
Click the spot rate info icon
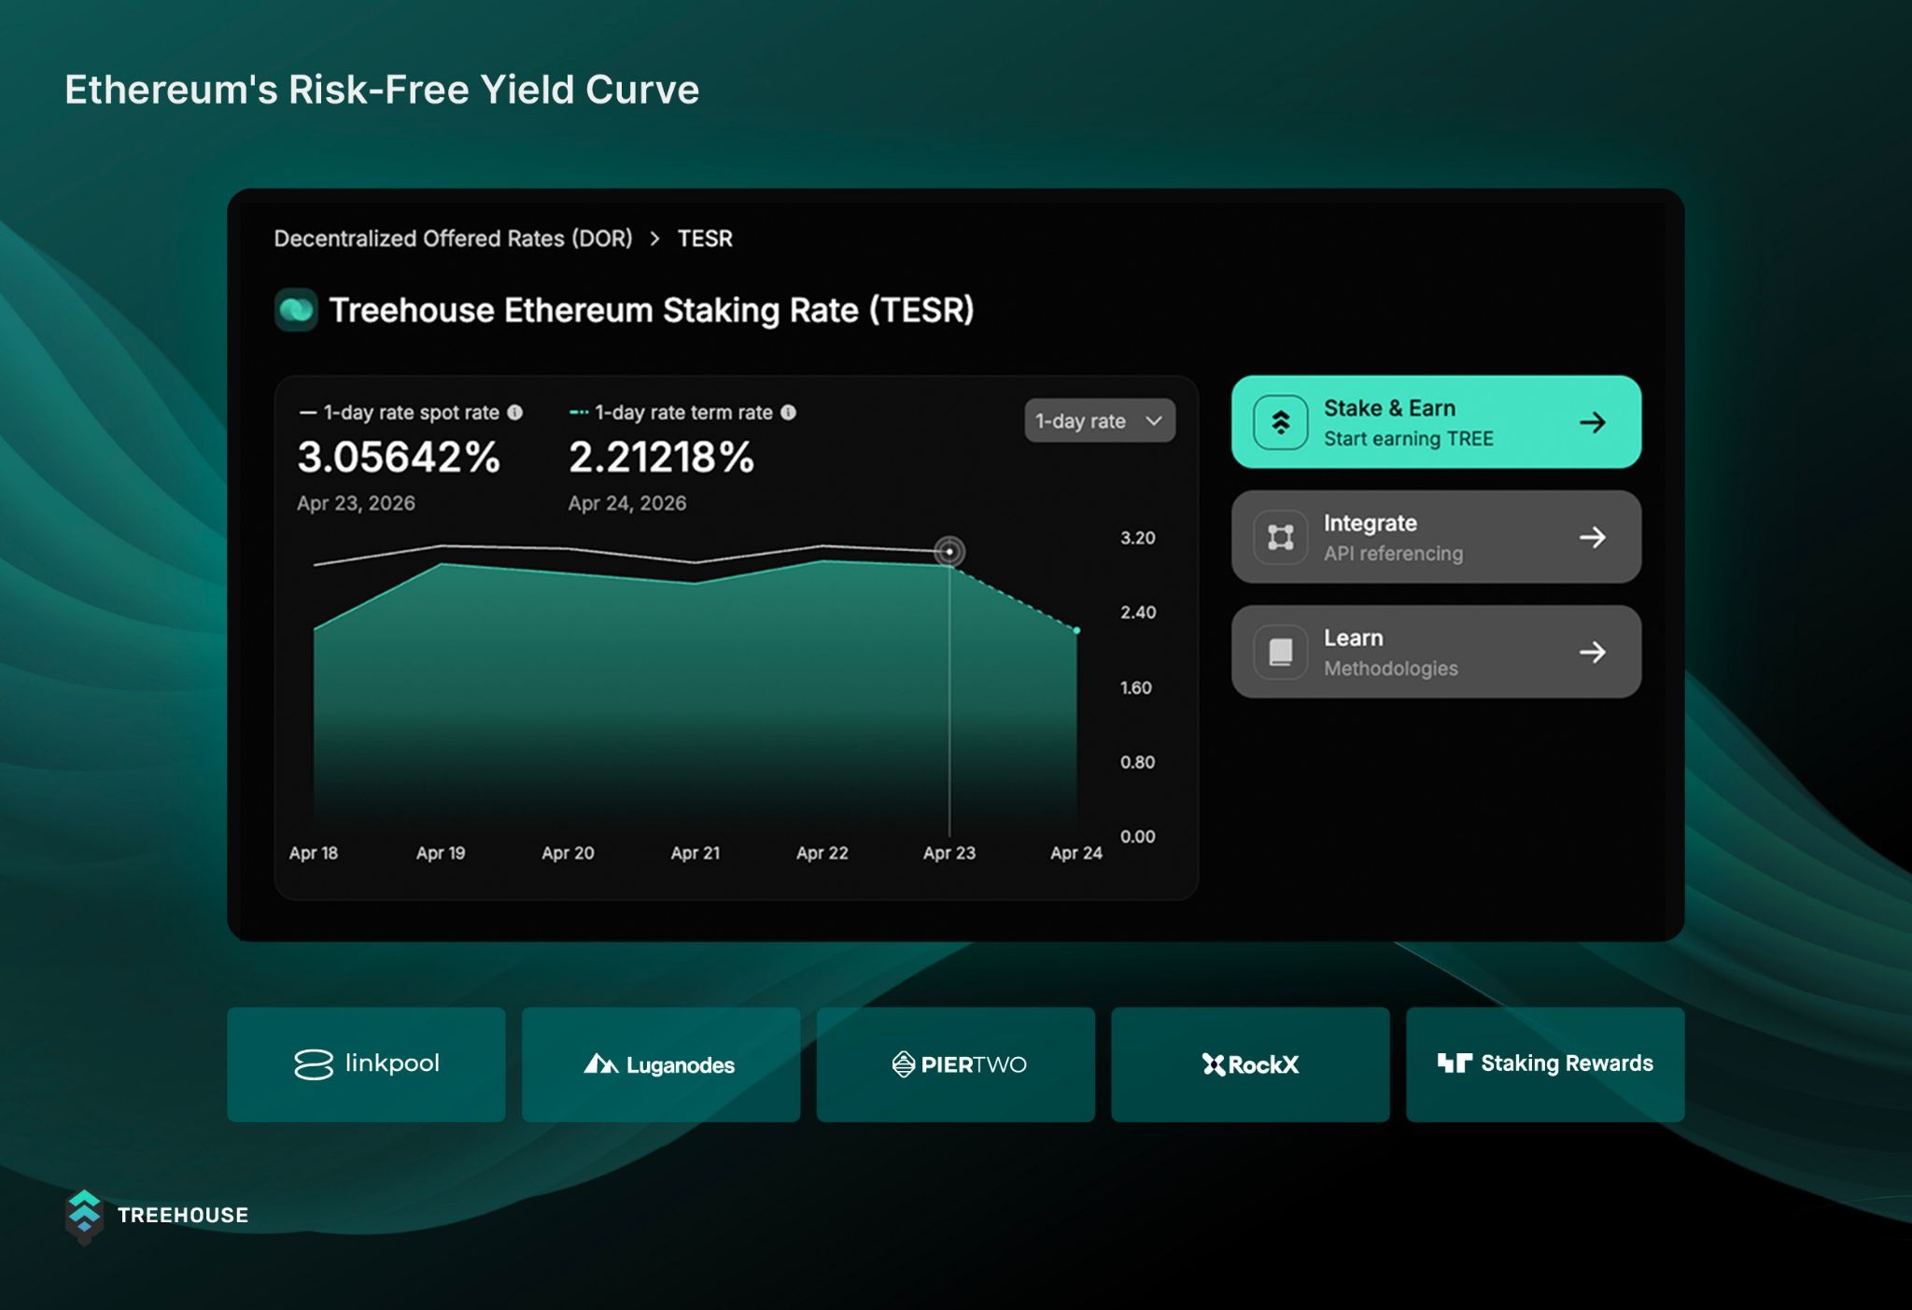pos(514,412)
